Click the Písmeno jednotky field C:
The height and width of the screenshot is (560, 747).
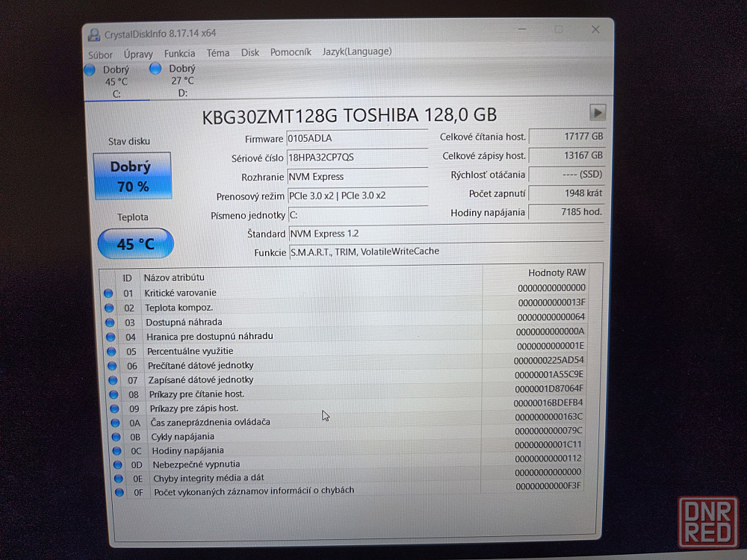point(359,215)
